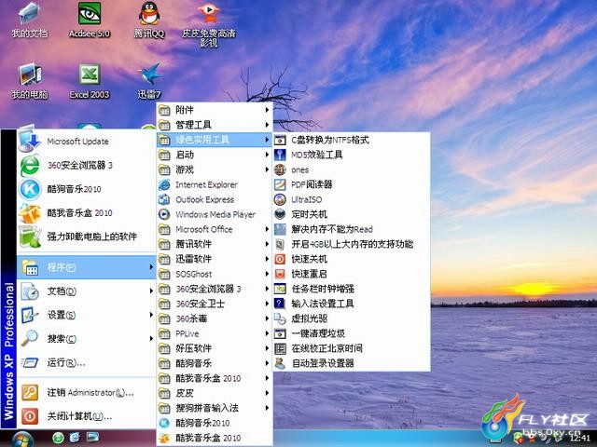Open the 输入法设置工具 entry

[x=352, y=304]
